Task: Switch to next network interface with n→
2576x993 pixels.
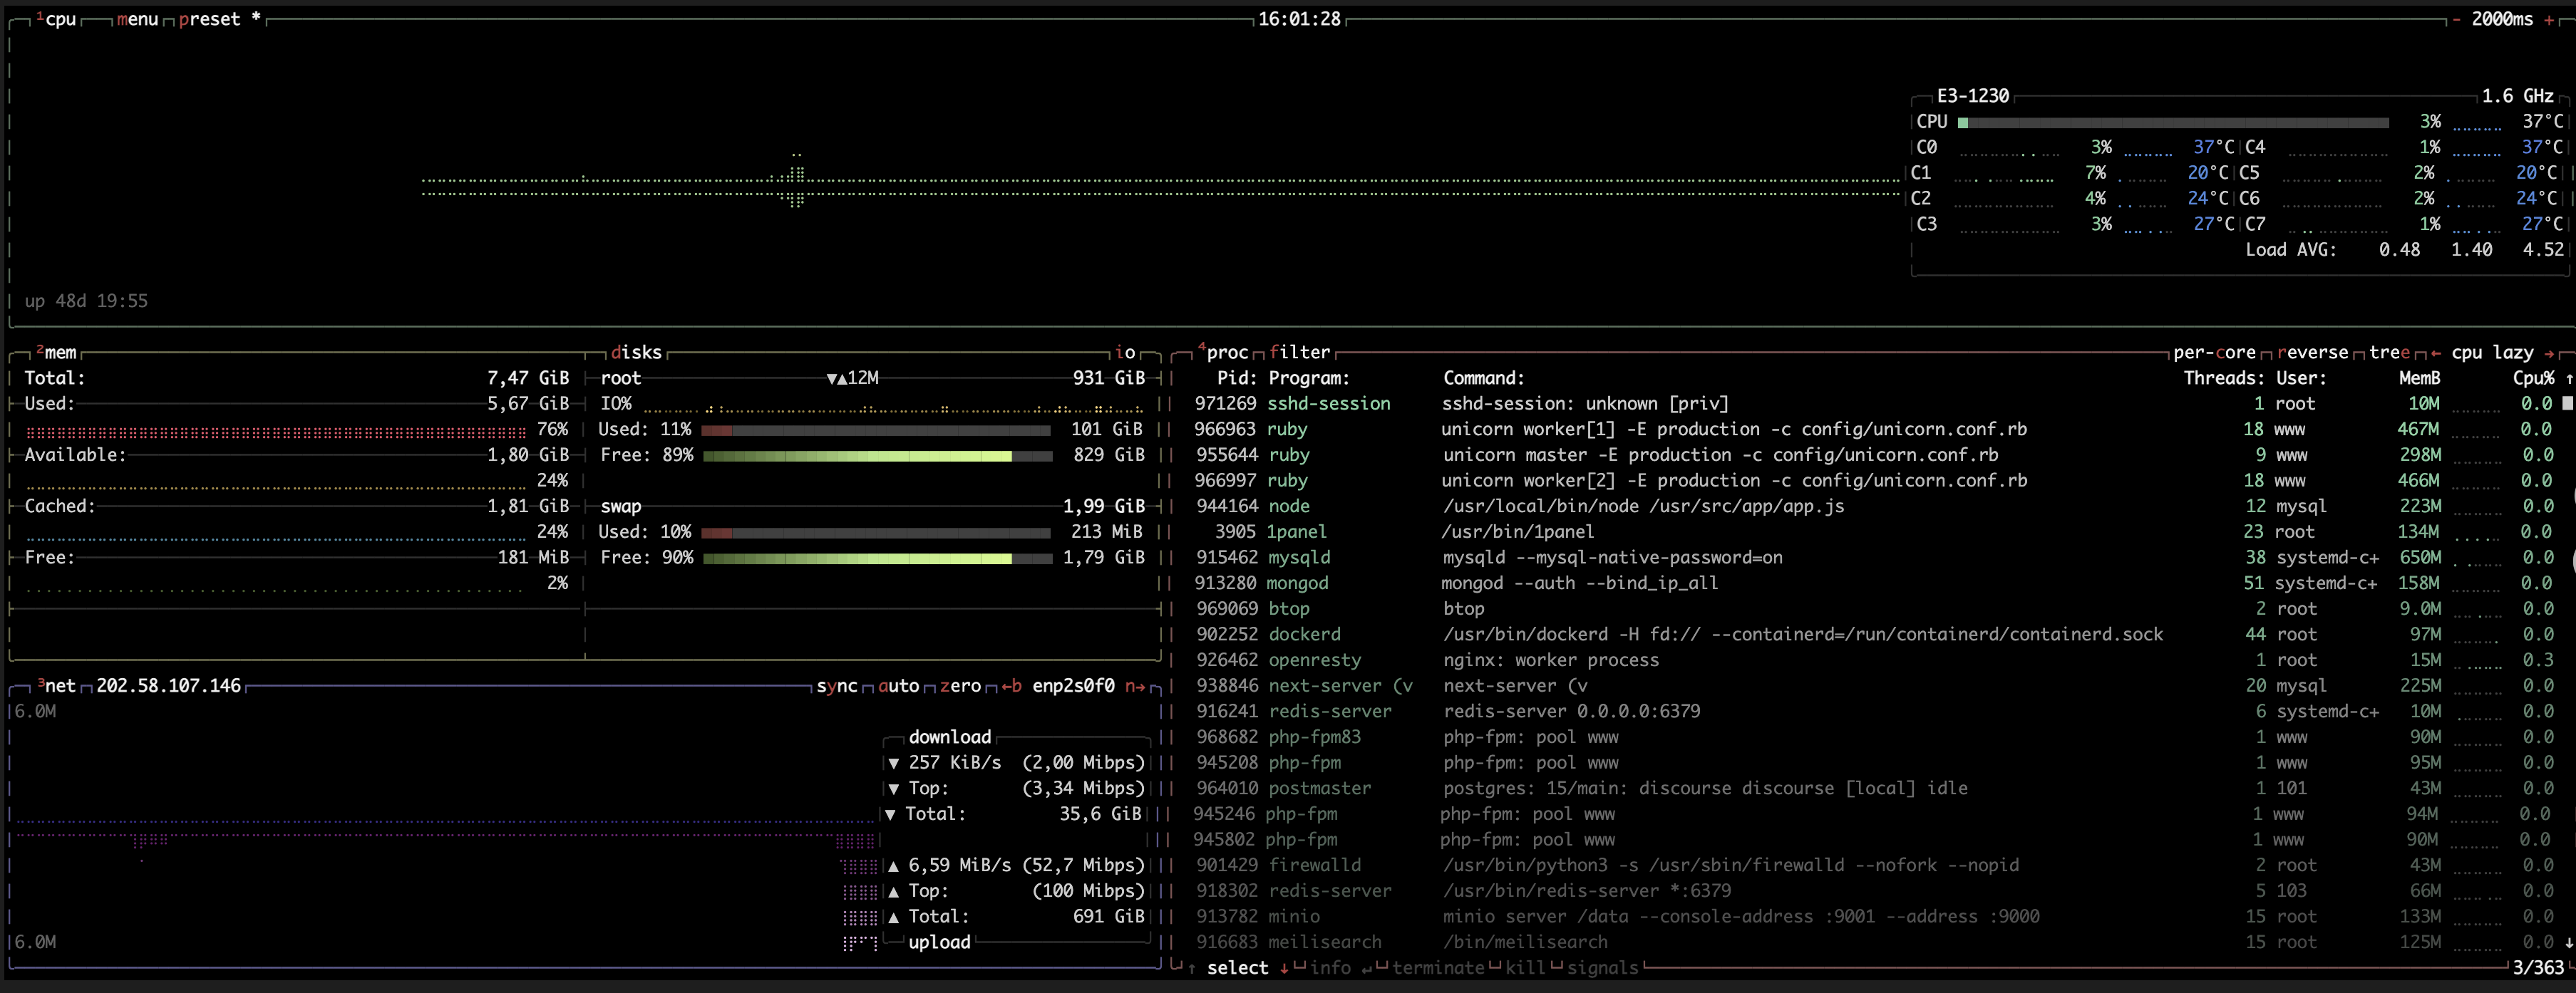Action: [x=1135, y=686]
